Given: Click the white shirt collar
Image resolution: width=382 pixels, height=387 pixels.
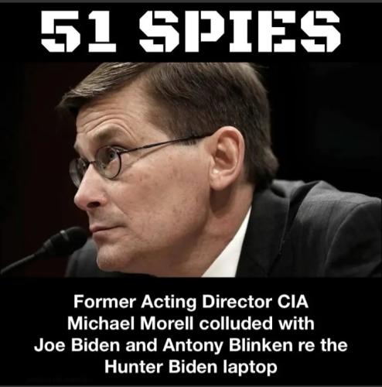Looking at the screenshot, I should click(x=232, y=248).
